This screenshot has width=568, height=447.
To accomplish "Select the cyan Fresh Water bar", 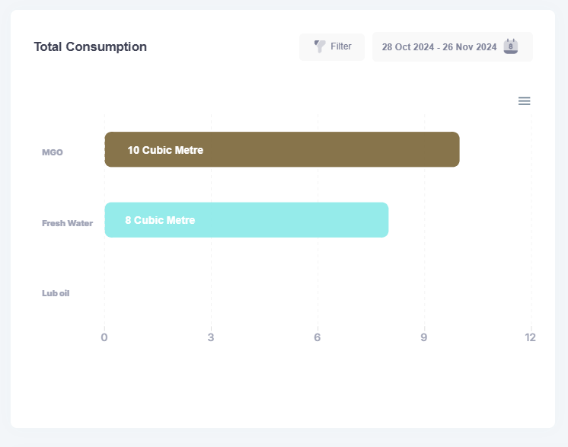I will point(289,220).
